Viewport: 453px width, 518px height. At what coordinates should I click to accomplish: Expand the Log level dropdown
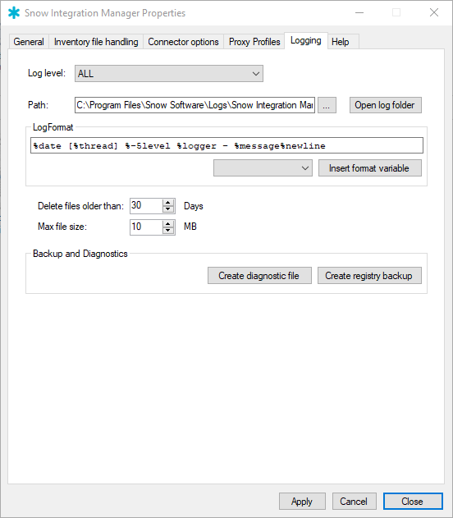tap(169, 73)
